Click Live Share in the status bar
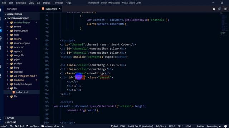Image resolution: width=229 pixels, height=128 pixels. (x=33, y=126)
